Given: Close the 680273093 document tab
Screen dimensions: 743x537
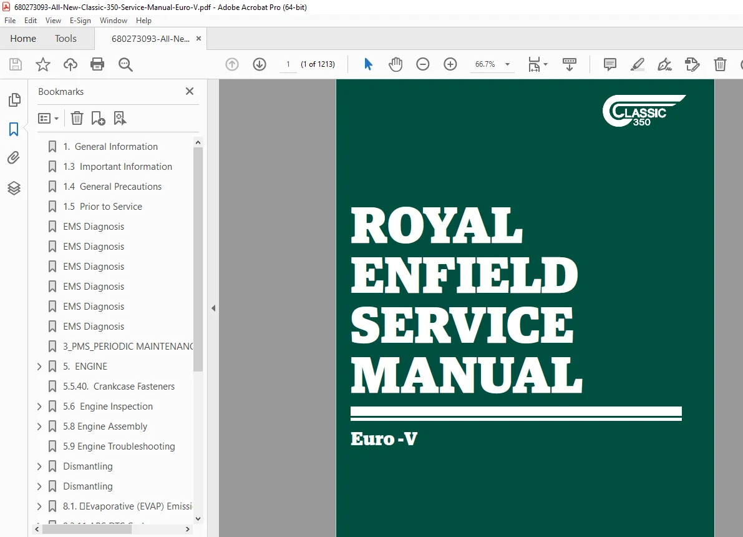Looking at the screenshot, I should coord(198,39).
